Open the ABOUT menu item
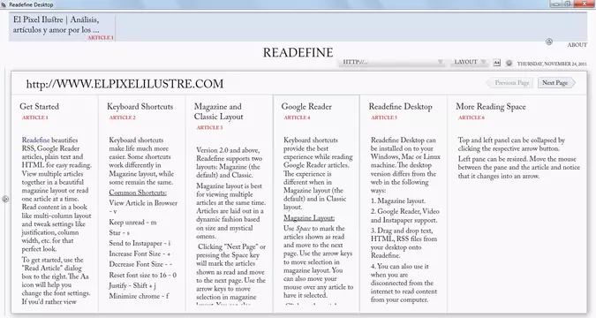Viewport: 596px width, 318px height. (x=577, y=45)
